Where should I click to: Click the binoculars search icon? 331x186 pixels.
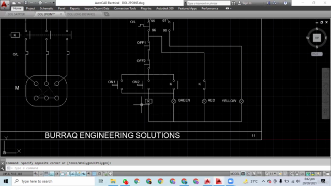[x=233, y=3]
